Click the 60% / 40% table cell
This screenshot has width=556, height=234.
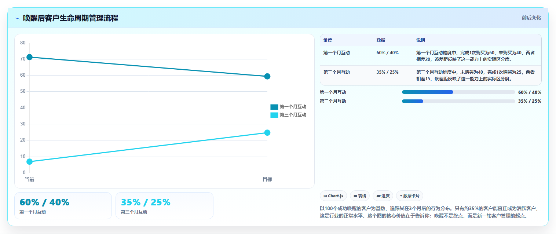point(387,53)
